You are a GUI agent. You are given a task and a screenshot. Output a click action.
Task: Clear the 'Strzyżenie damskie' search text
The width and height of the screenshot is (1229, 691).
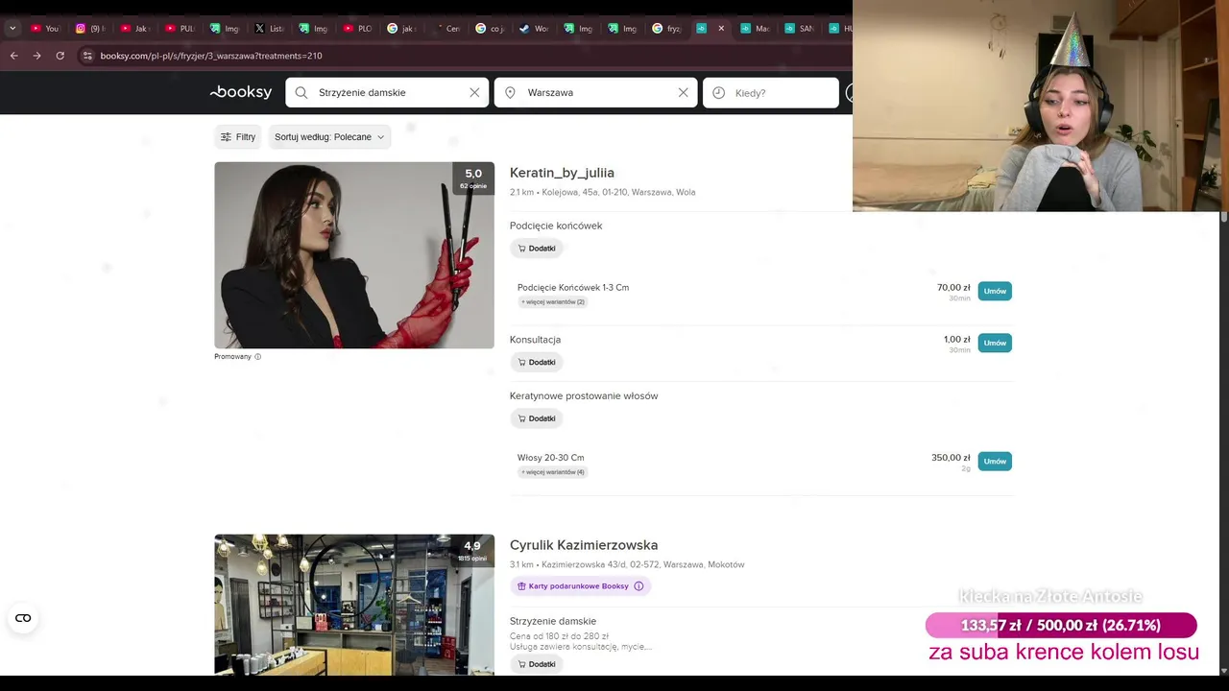coord(474,93)
